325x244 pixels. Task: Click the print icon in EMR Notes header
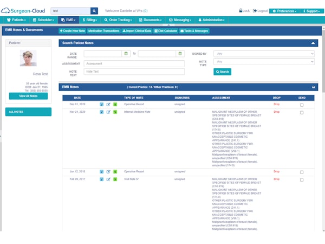(314, 87)
